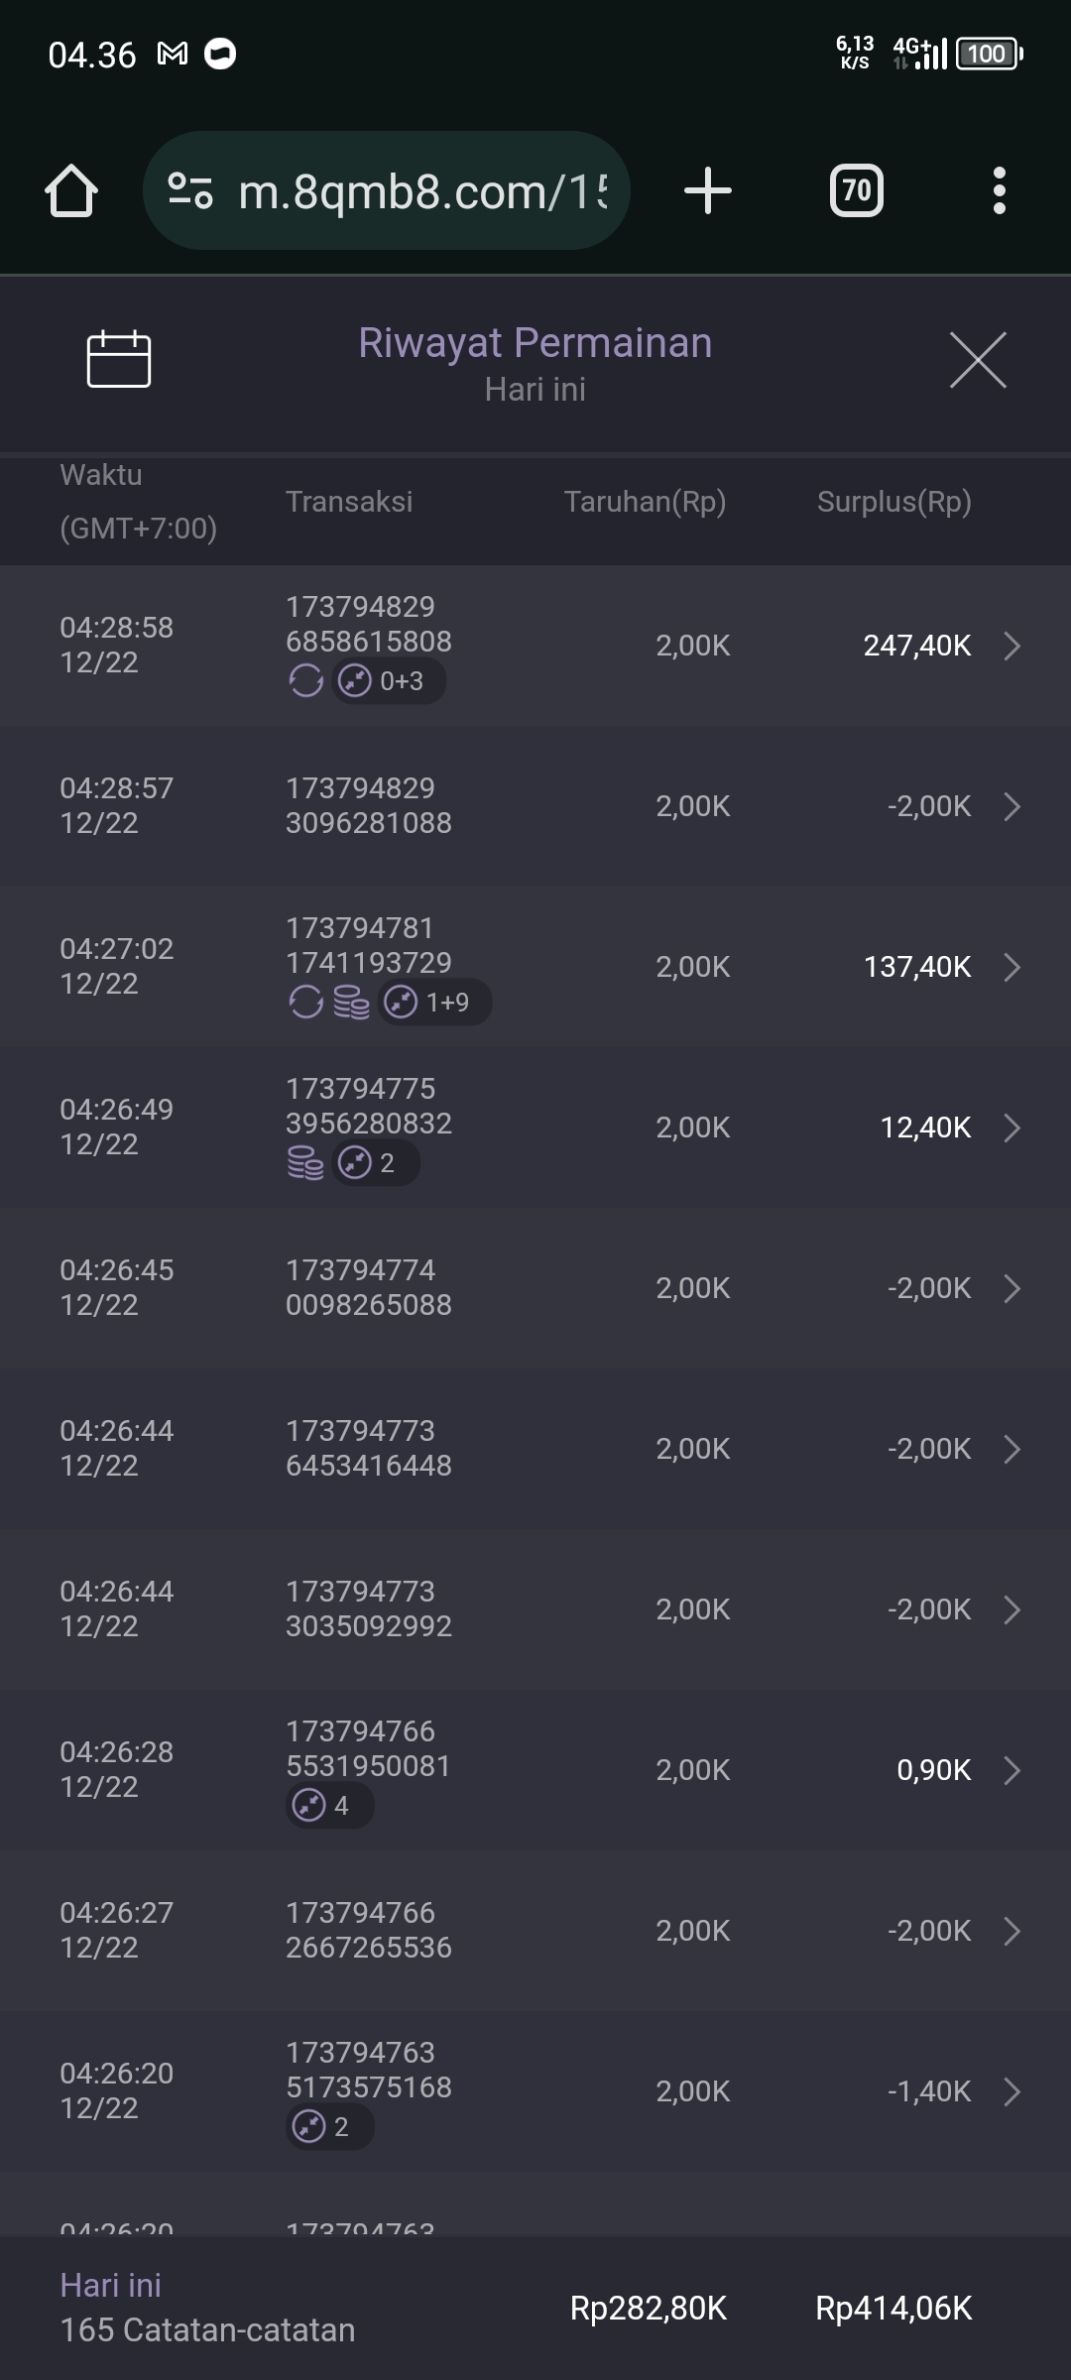Expand details for the 137,40K surplus row
Image resolution: width=1071 pixels, height=2380 pixels.
coord(1011,967)
